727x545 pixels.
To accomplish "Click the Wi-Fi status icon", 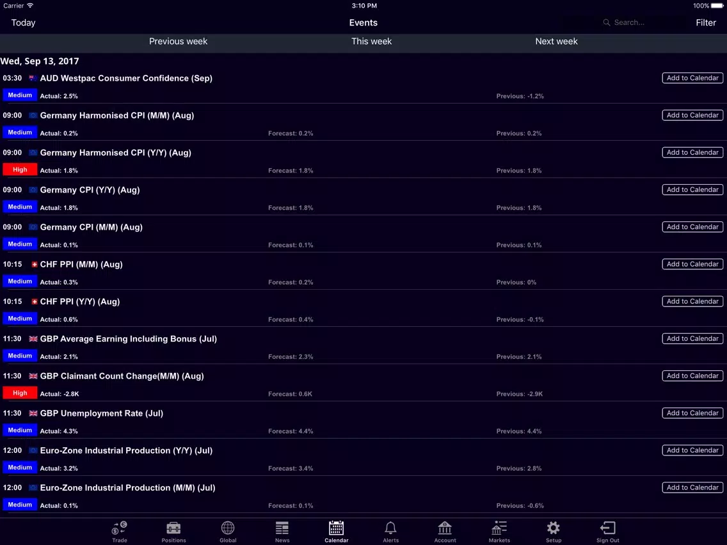I will [x=30, y=6].
